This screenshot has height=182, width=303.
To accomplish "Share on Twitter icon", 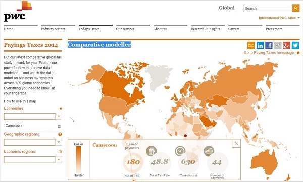I will 295,45.
